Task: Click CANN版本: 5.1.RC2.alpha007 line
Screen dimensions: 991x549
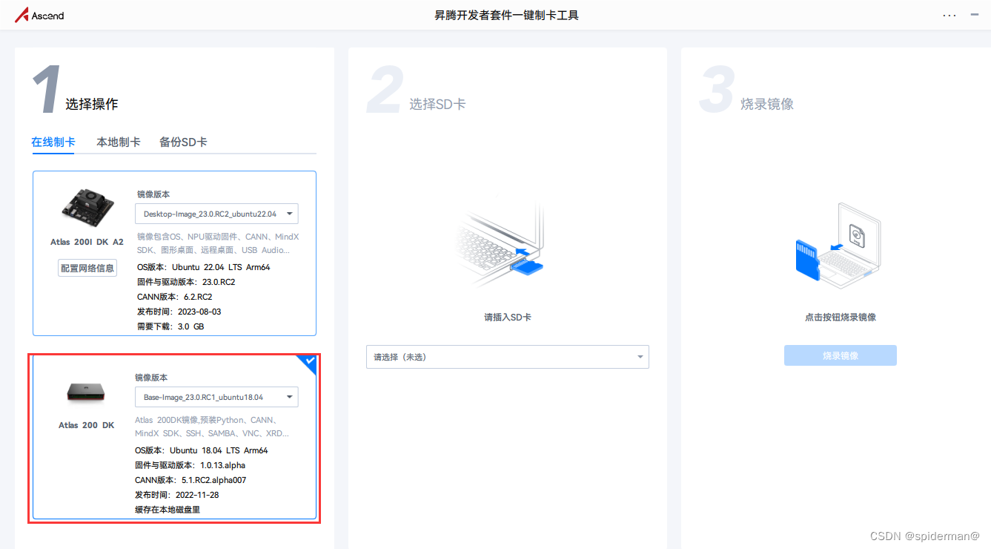Action: point(190,480)
